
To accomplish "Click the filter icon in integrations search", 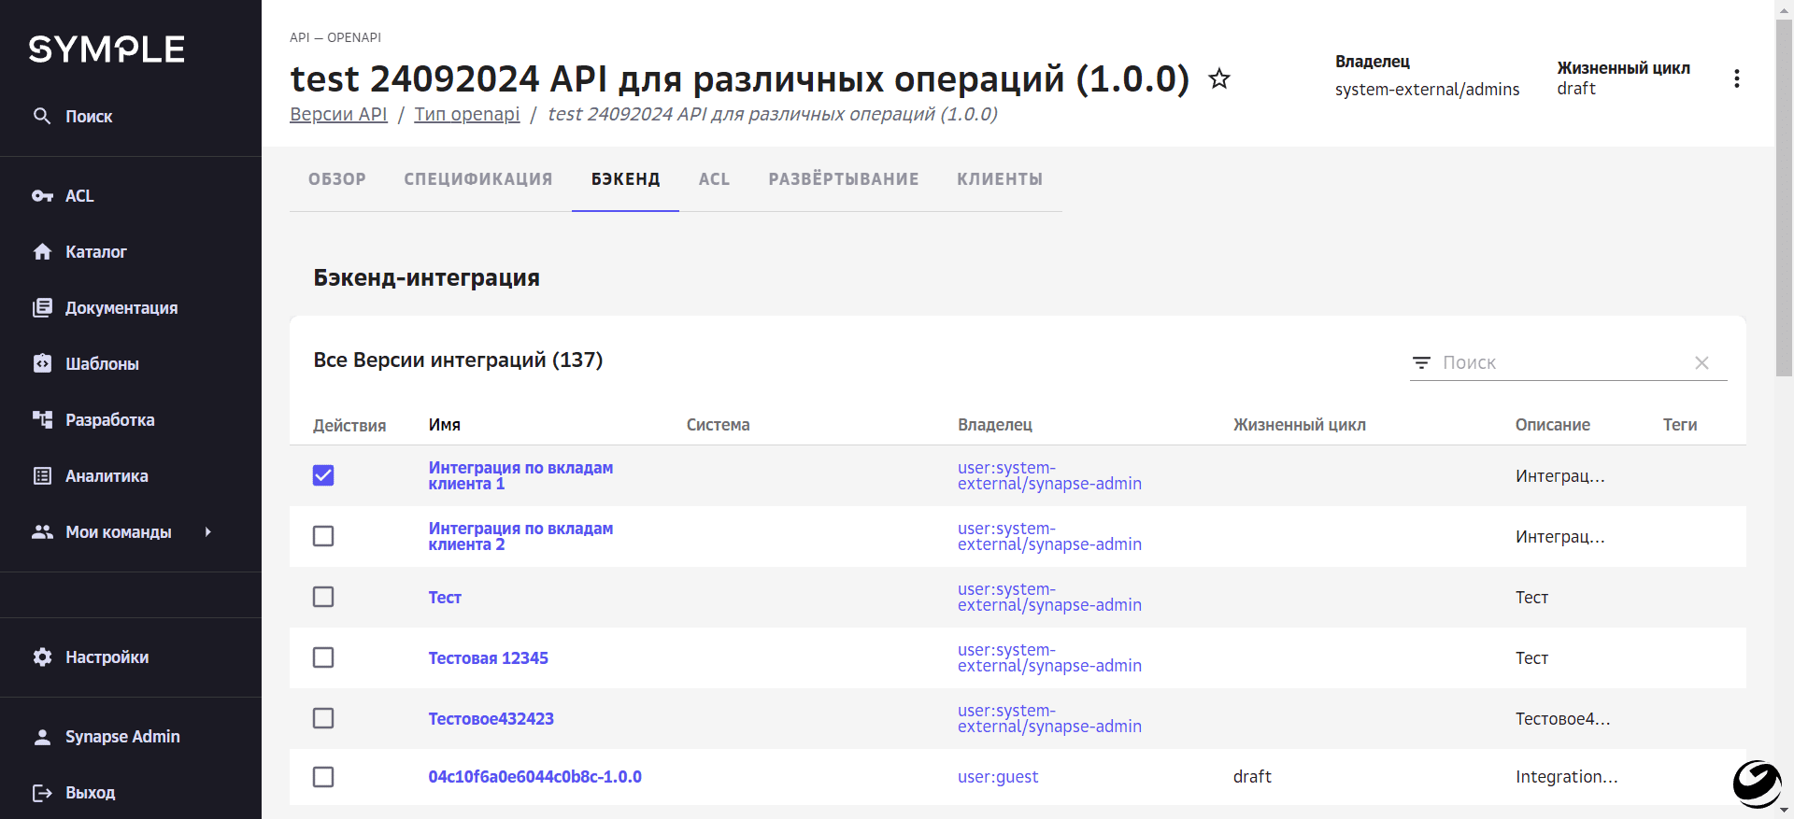I will [1421, 362].
